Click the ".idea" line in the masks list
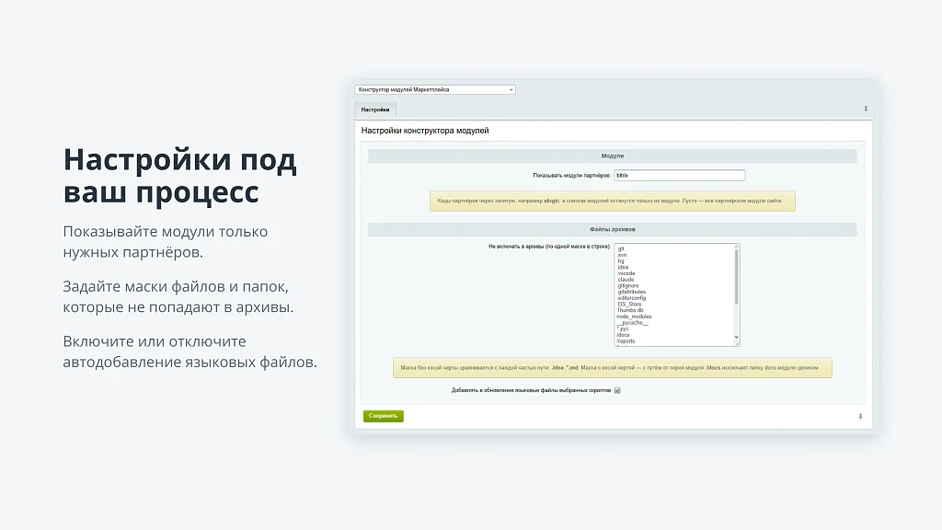The width and height of the screenshot is (942, 530). pyautogui.click(x=623, y=268)
